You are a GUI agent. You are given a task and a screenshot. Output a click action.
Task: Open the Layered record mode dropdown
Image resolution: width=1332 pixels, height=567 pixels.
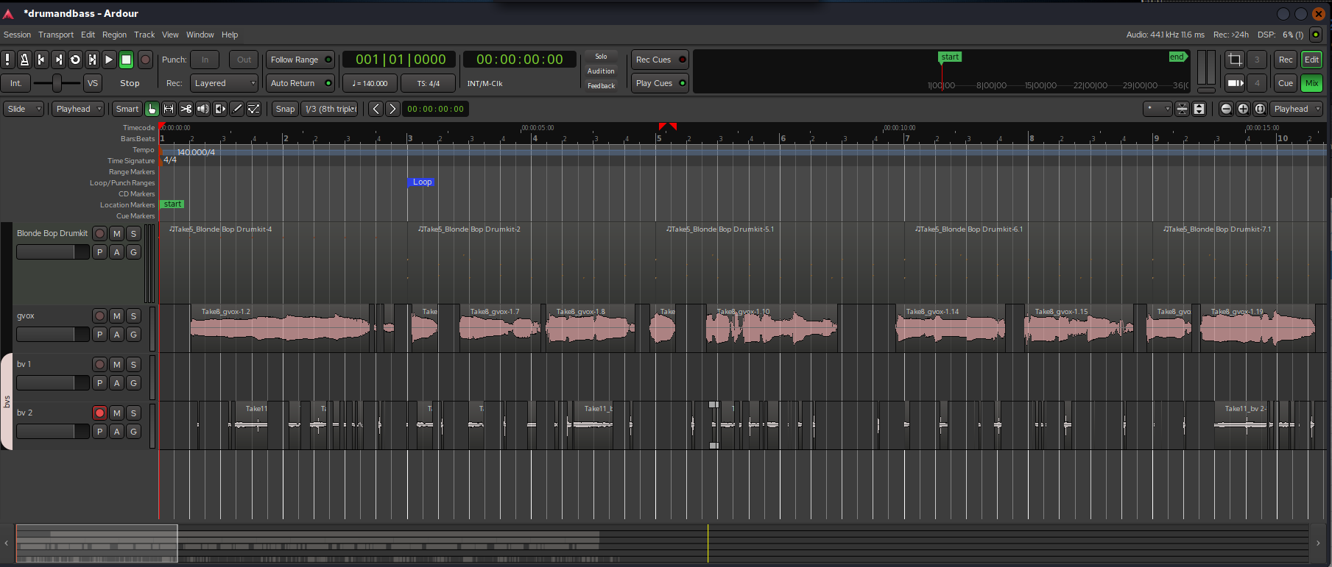[x=225, y=83]
